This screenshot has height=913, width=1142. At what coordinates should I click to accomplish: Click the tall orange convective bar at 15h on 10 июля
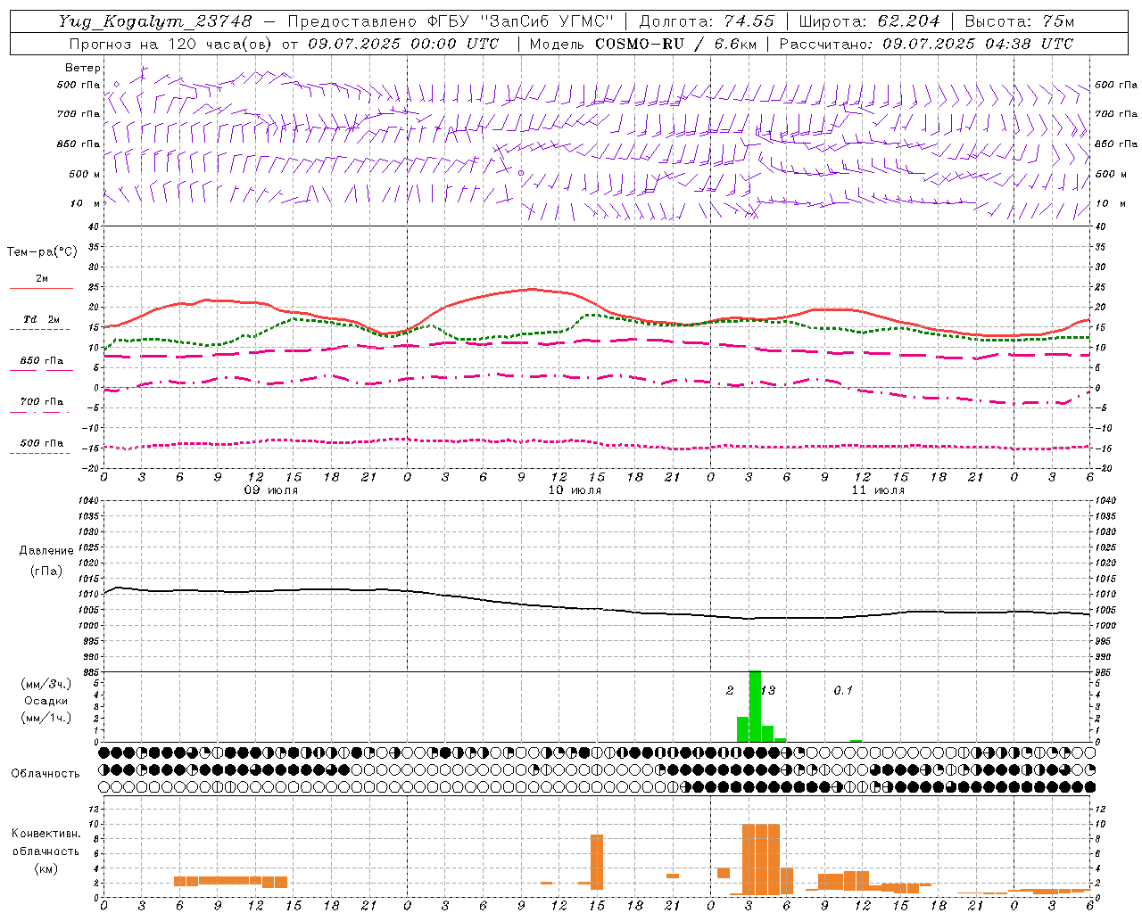click(597, 861)
